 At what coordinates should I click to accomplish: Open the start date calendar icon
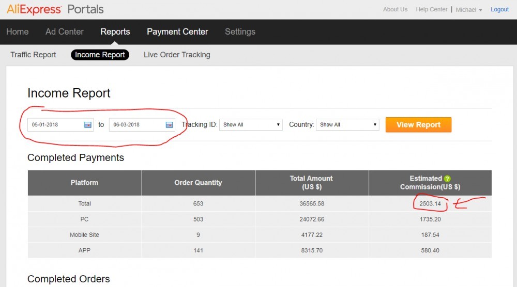[x=88, y=125]
